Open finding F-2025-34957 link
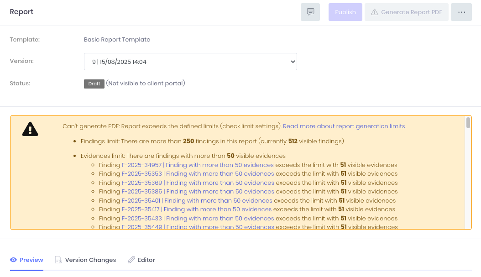Viewport: 481px width, 277px height. [198, 165]
